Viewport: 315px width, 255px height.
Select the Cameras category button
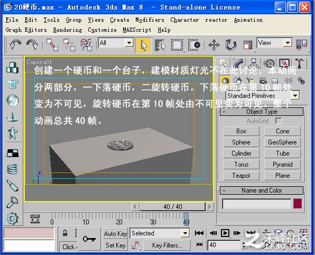click(x=263, y=81)
